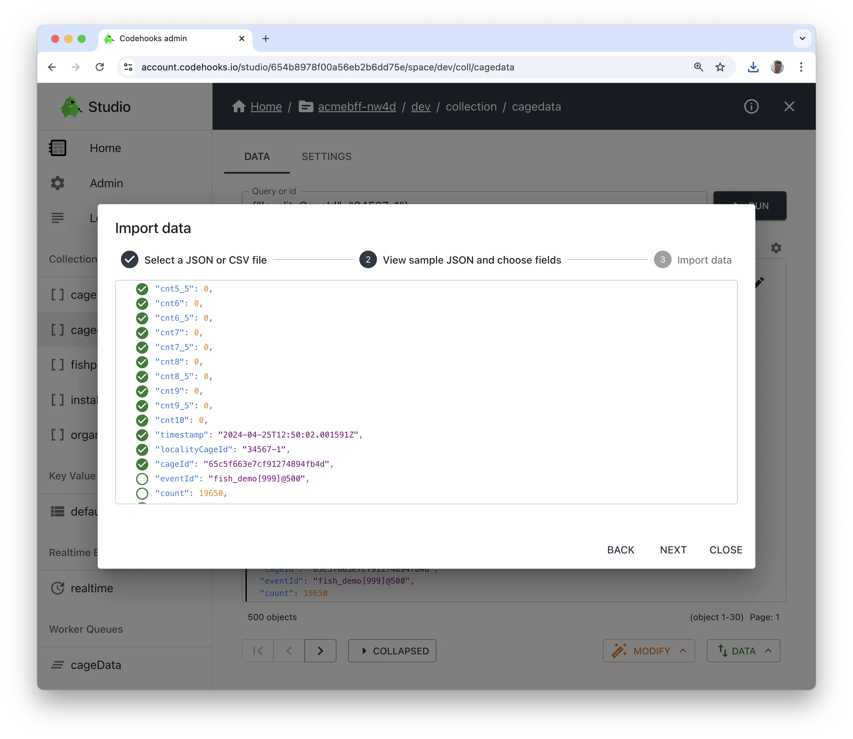Select the DATA tab in collection view
Screen dimensions: 853x739
(x=257, y=156)
